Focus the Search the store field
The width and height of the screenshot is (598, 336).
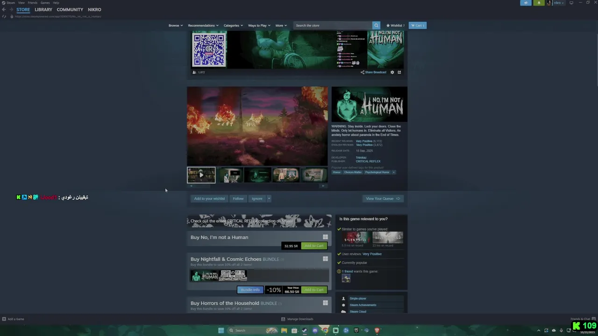click(x=333, y=25)
